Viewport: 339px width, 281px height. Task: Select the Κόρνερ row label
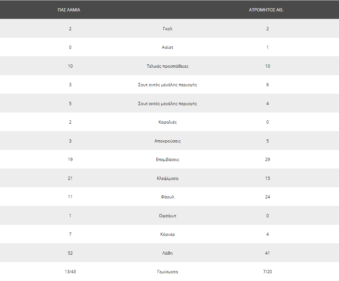168,234
